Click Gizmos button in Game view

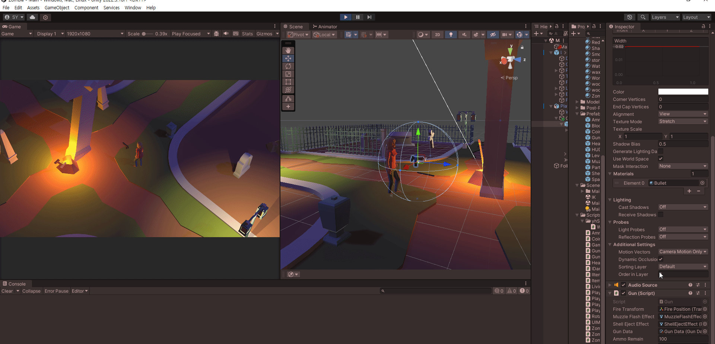(264, 34)
